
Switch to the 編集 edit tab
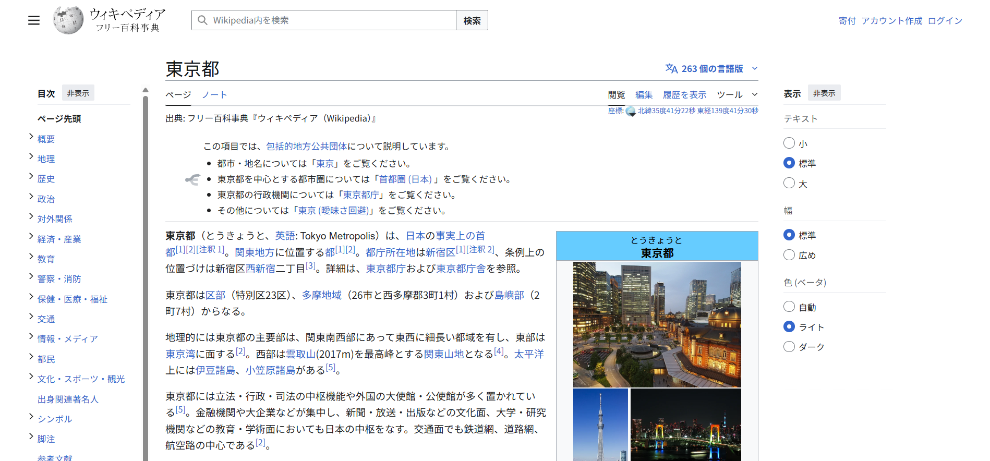click(644, 95)
